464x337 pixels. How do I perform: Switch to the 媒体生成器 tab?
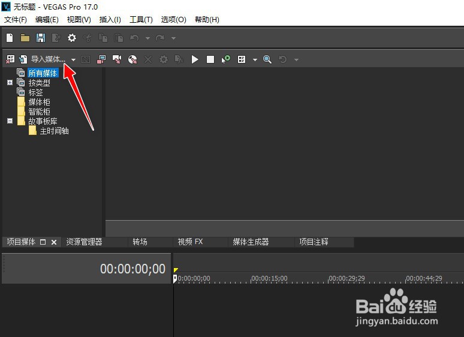(x=251, y=242)
